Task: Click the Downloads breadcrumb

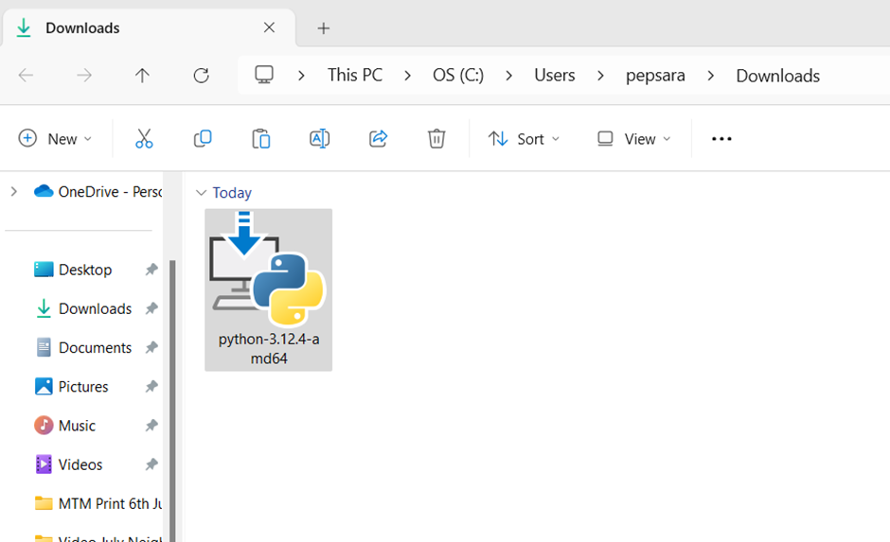Action: [777, 76]
